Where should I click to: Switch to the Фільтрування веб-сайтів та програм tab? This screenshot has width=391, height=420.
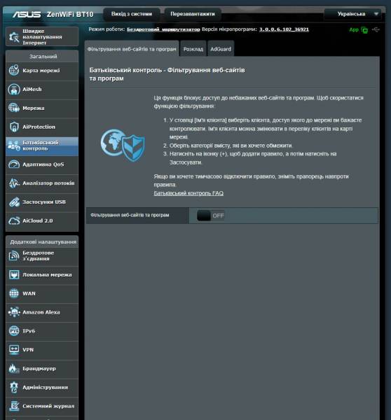pyautogui.click(x=132, y=49)
